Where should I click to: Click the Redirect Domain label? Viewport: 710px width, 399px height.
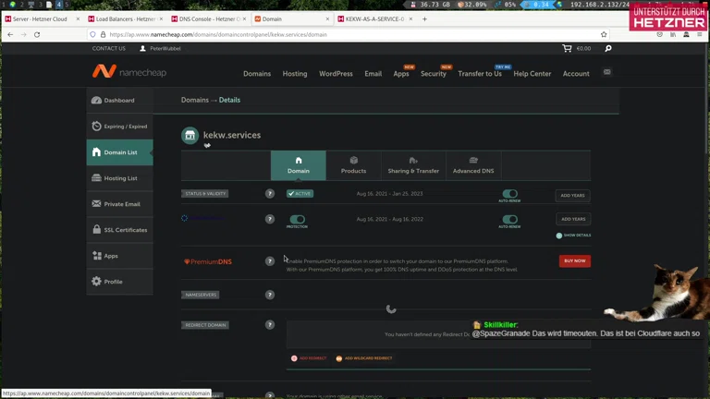(x=205, y=325)
